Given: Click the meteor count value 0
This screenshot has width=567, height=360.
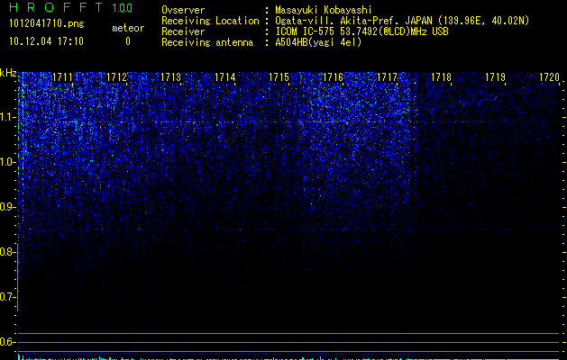Looking at the screenshot, I should coord(128,41).
